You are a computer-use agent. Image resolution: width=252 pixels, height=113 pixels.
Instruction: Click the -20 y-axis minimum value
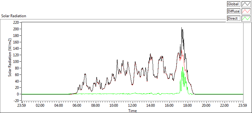[16, 101]
